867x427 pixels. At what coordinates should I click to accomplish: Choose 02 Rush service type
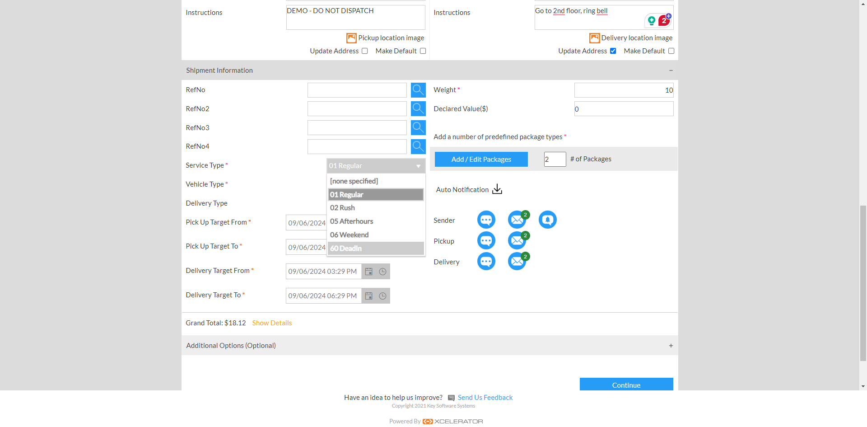376,208
